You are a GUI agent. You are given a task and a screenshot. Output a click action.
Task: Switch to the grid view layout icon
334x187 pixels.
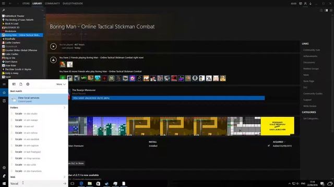click(x=331, y=10)
